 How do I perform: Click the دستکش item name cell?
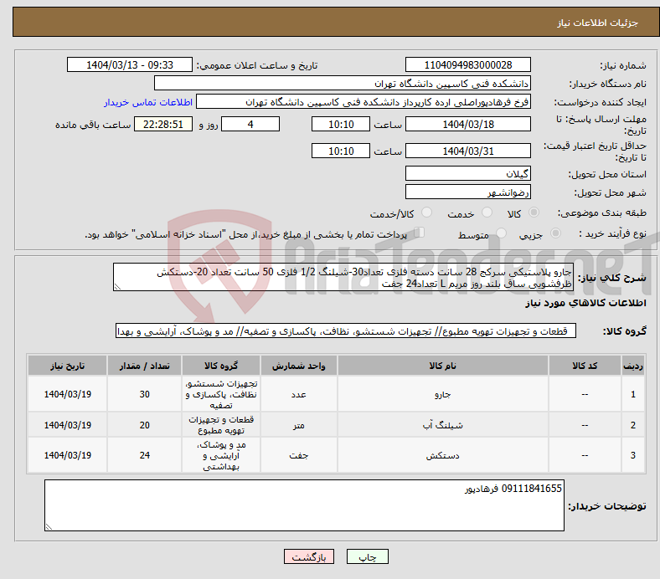tap(443, 455)
